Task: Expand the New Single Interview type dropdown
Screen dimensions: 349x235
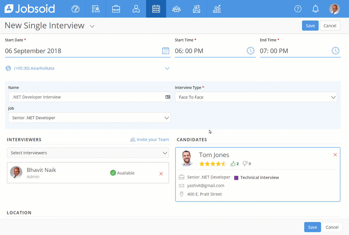Action: 92,26
